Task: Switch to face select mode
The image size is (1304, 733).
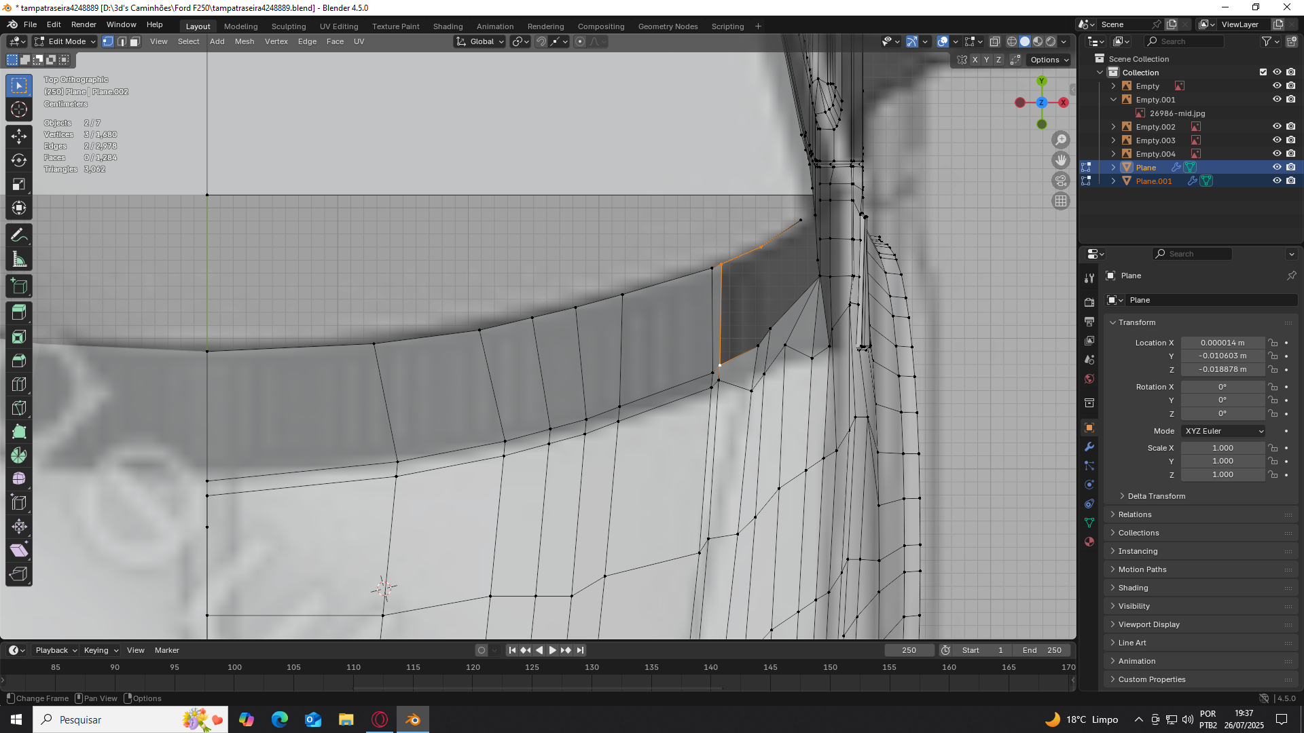Action: click(x=135, y=41)
